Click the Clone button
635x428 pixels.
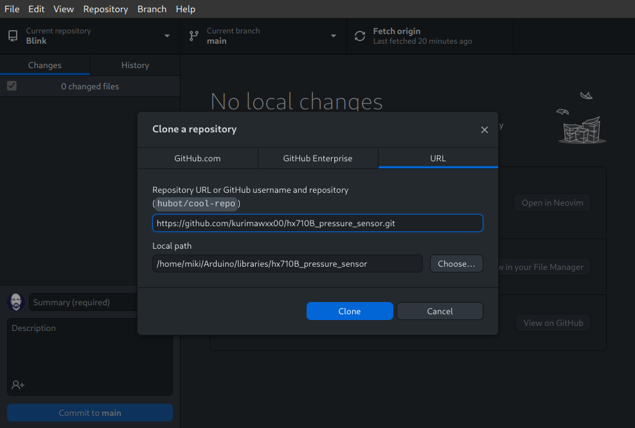click(x=350, y=311)
